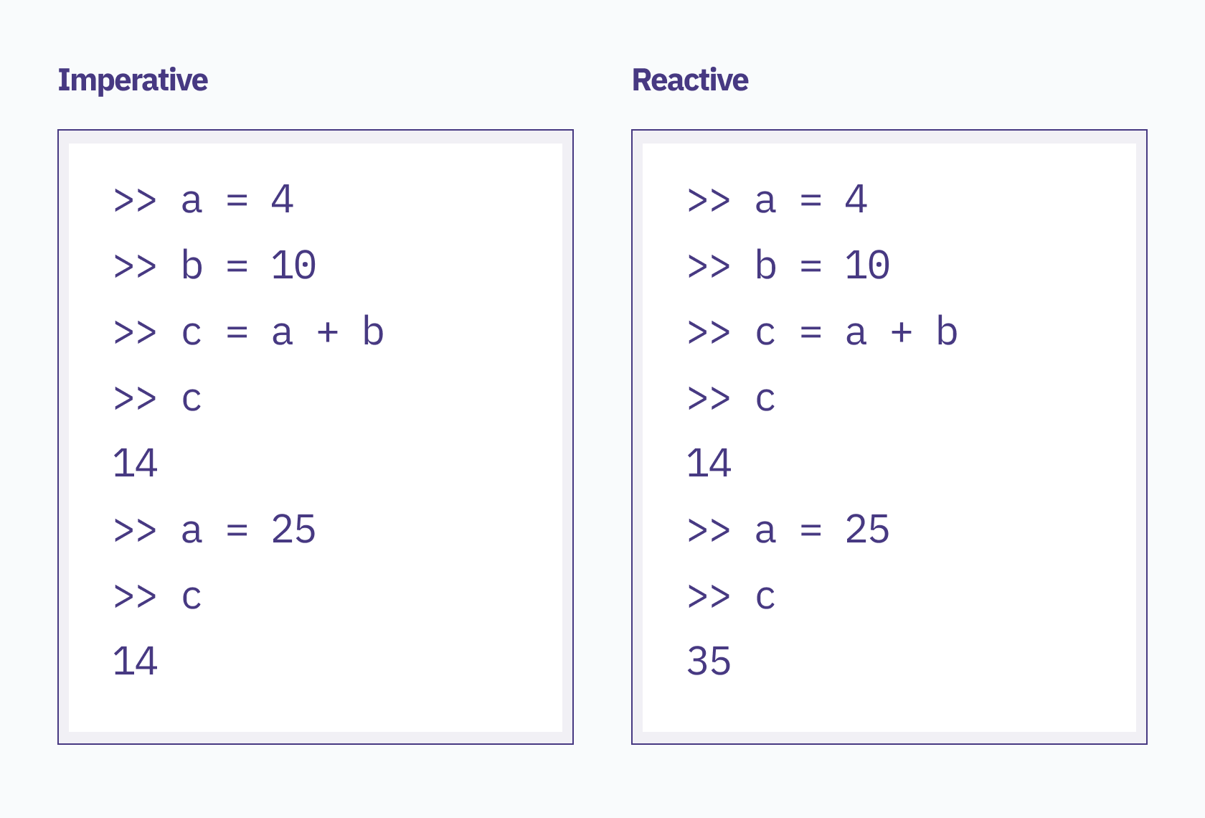Click last ">> c" line in Imperative panel
1205x818 pixels.
pyautogui.click(x=158, y=596)
